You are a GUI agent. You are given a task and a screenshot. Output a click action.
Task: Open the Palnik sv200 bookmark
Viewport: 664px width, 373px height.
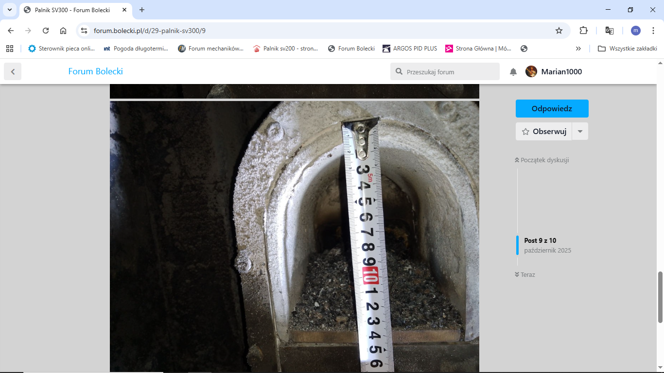click(285, 49)
